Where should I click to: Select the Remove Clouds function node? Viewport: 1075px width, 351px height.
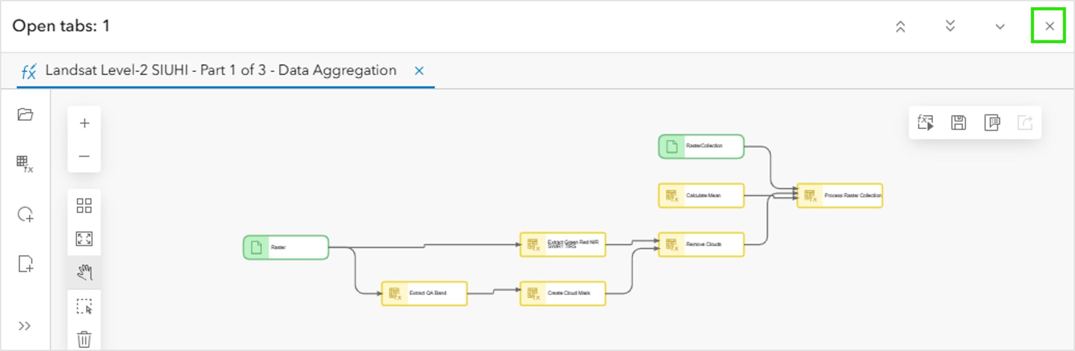[x=701, y=244]
